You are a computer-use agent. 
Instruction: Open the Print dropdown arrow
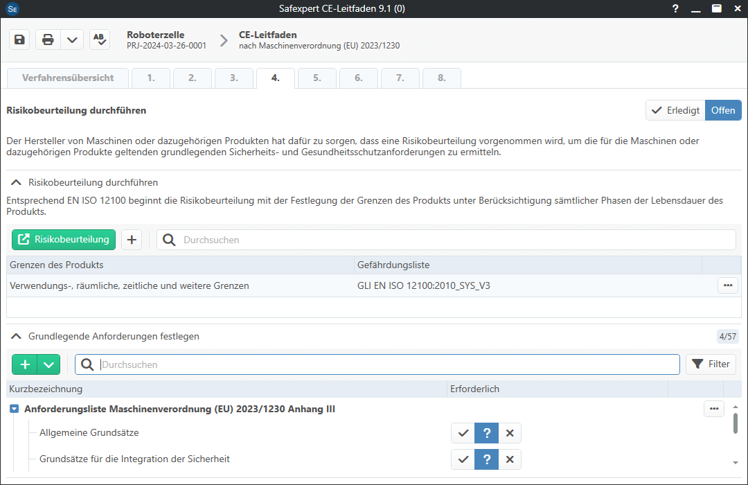pos(72,39)
